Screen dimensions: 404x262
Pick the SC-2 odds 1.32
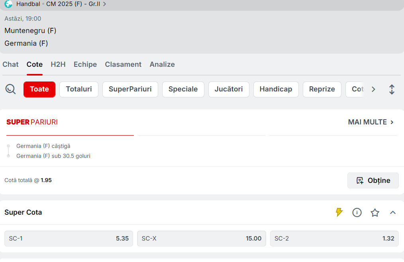334,239
